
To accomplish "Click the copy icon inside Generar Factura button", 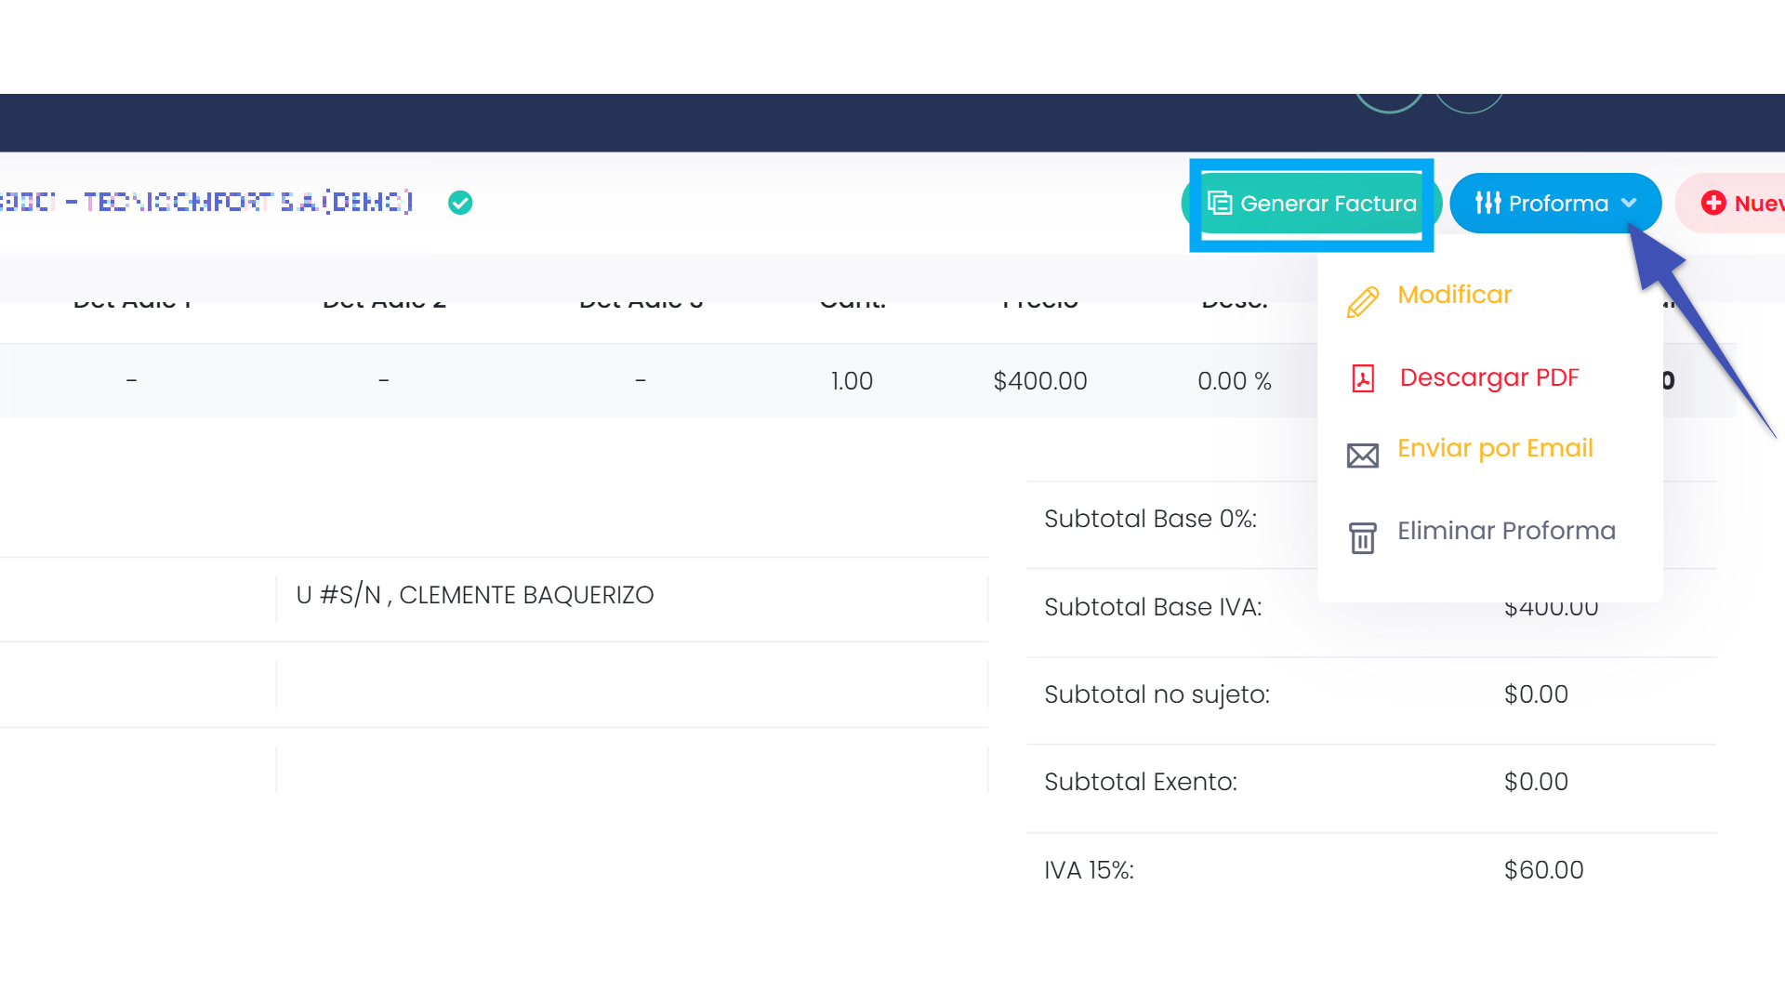I will pos(1221,202).
